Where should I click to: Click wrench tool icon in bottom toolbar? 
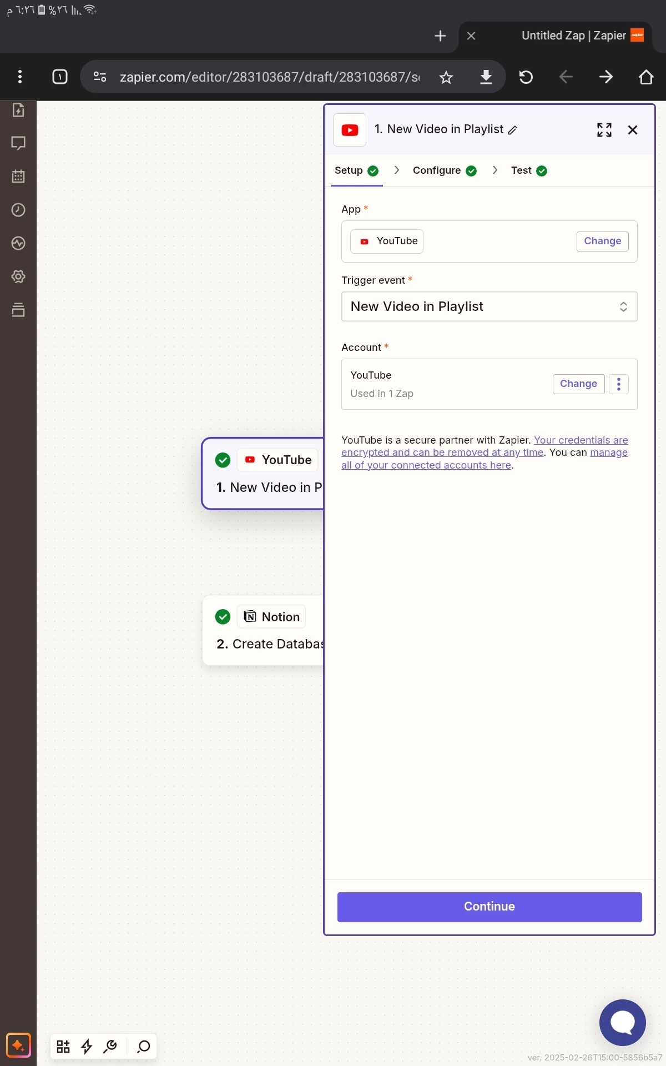pyautogui.click(x=110, y=1047)
